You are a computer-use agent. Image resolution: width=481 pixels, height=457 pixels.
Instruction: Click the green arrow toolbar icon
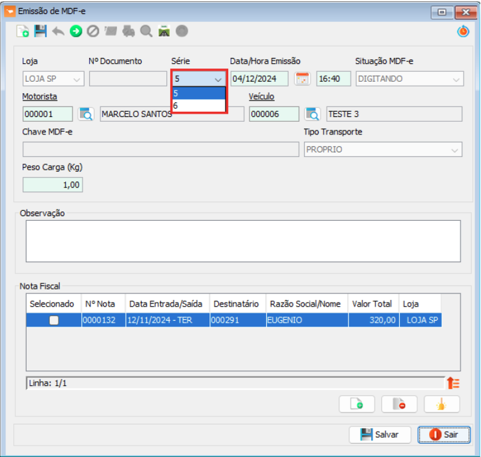pyautogui.click(x=76, y=31)
